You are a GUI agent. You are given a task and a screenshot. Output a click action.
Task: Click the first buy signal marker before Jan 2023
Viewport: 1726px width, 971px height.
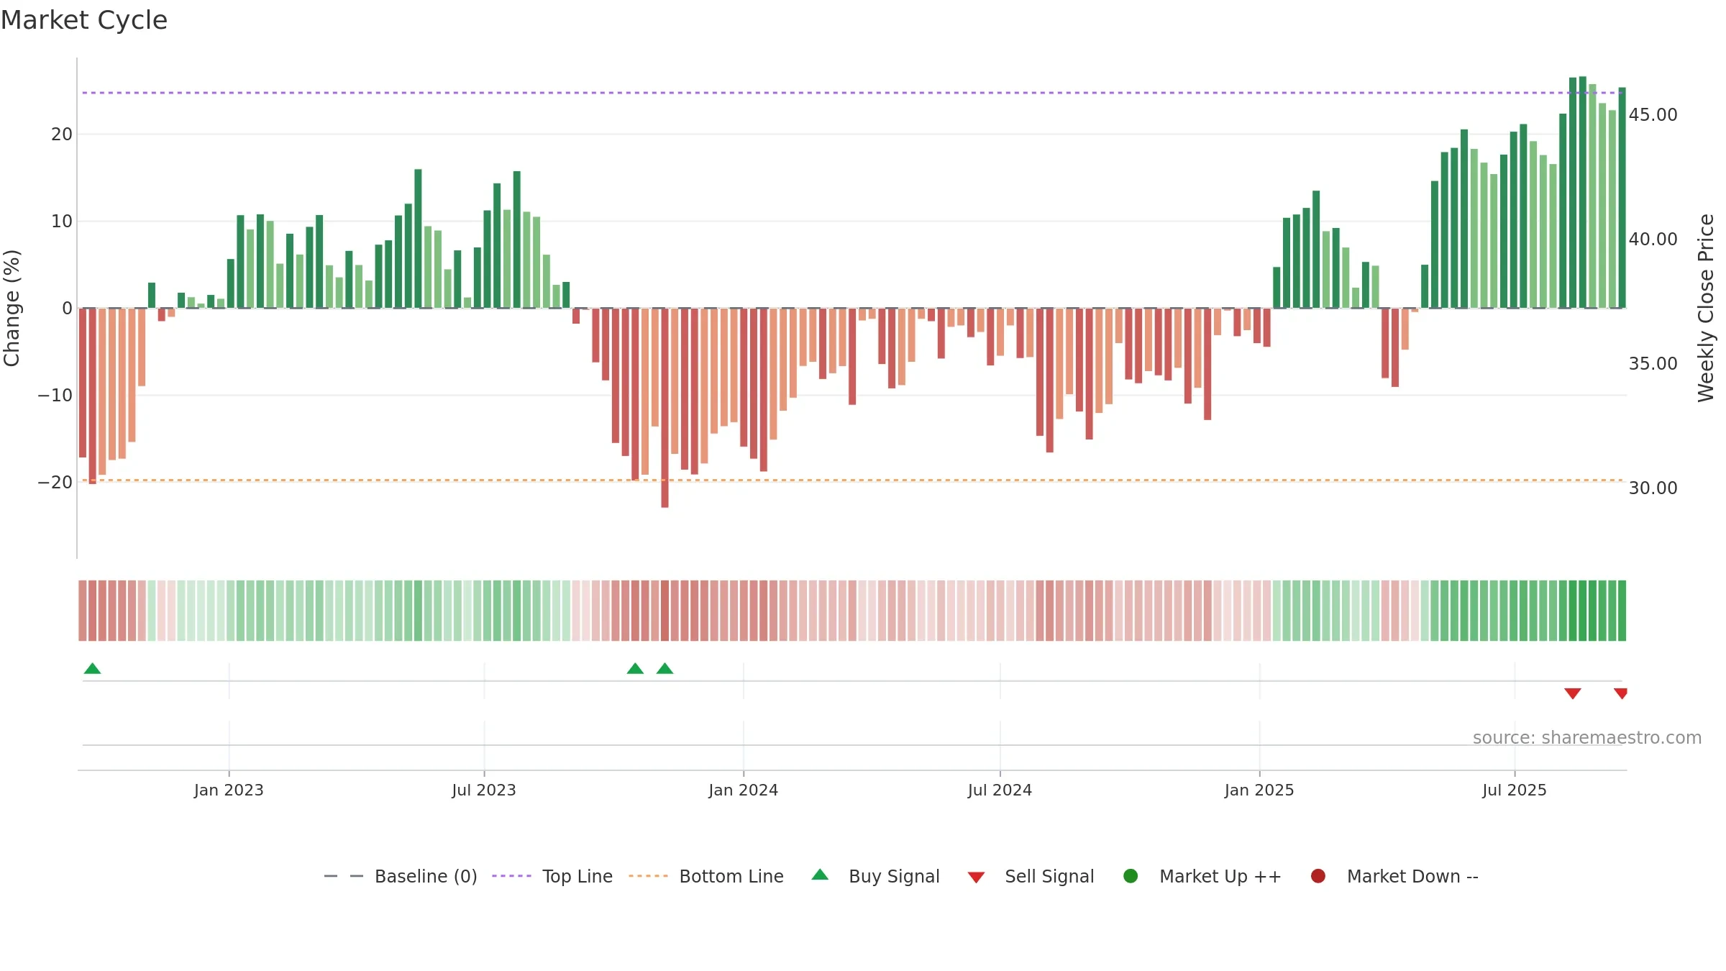point(92,669)
